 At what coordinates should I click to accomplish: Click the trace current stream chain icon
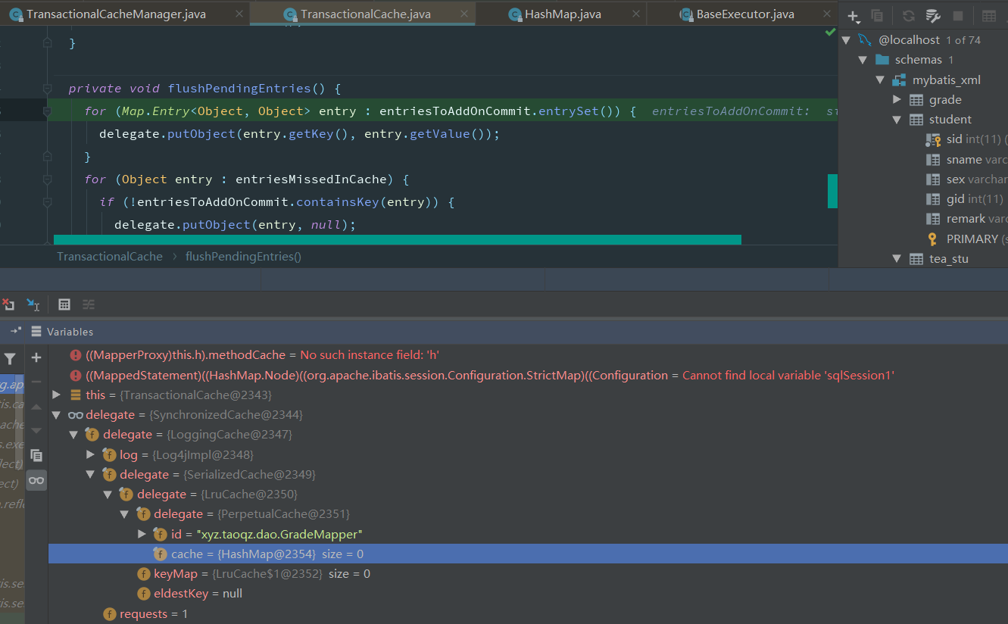(89, 304)
